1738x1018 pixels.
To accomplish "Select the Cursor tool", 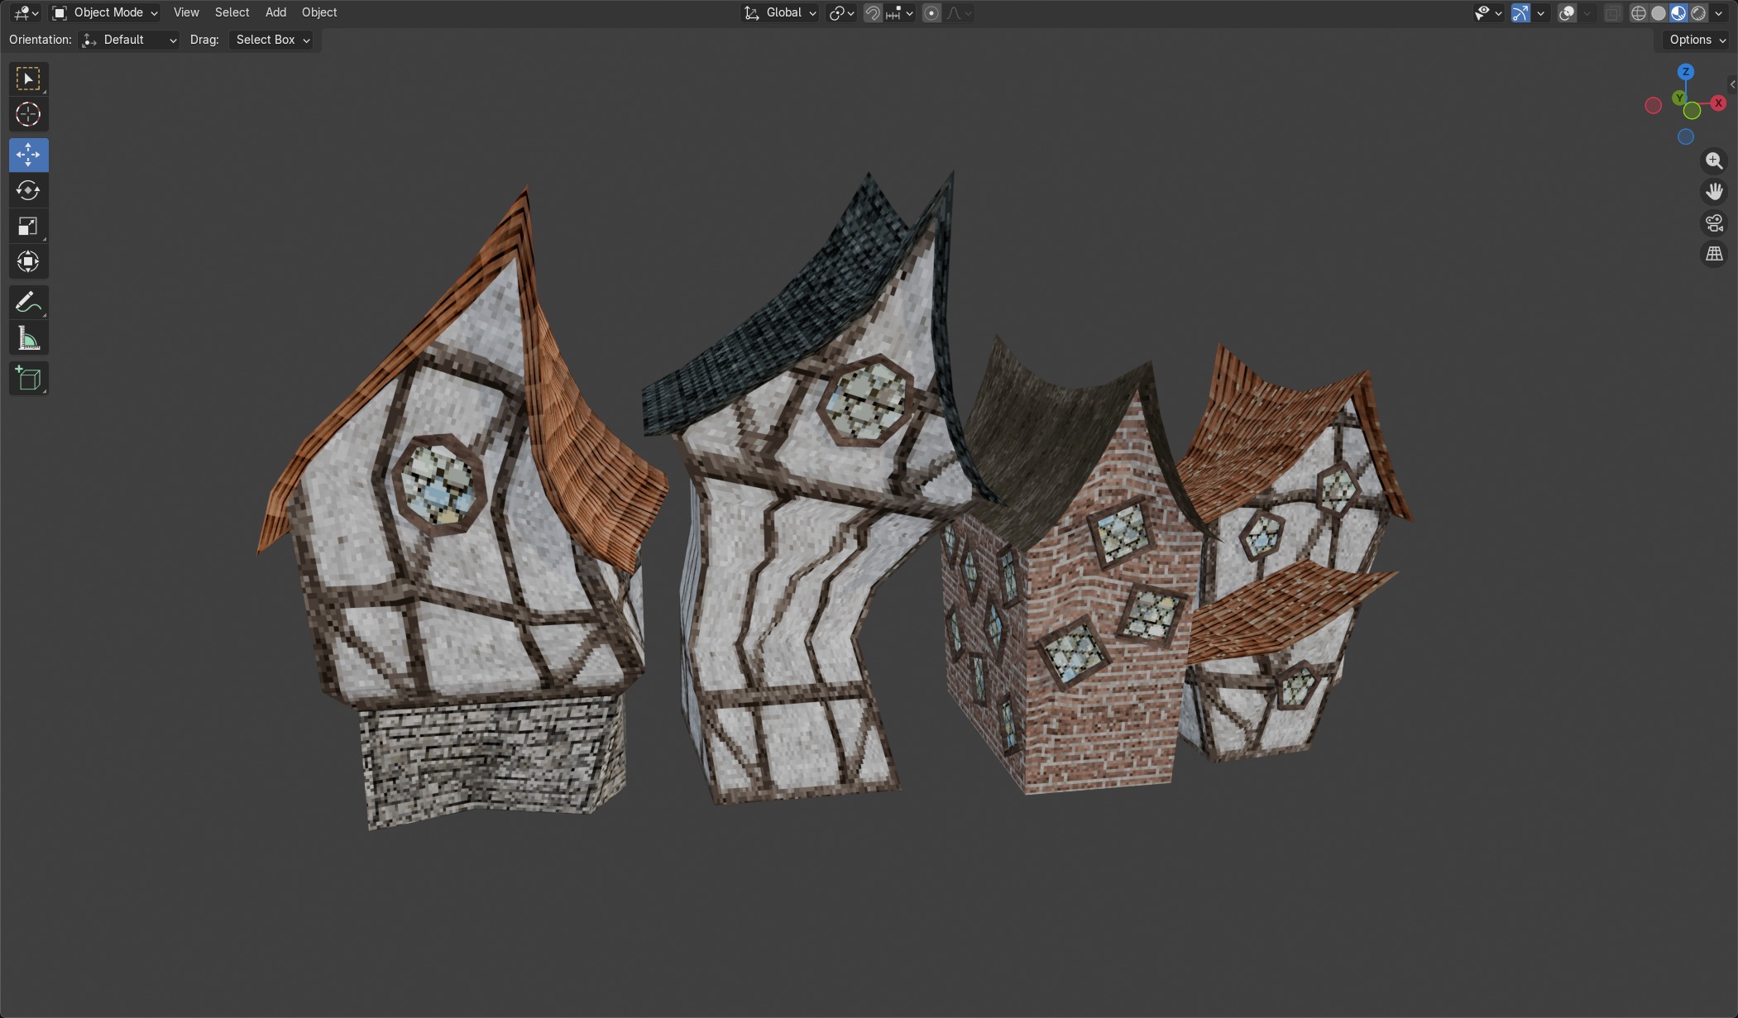I will pos(28,114).
